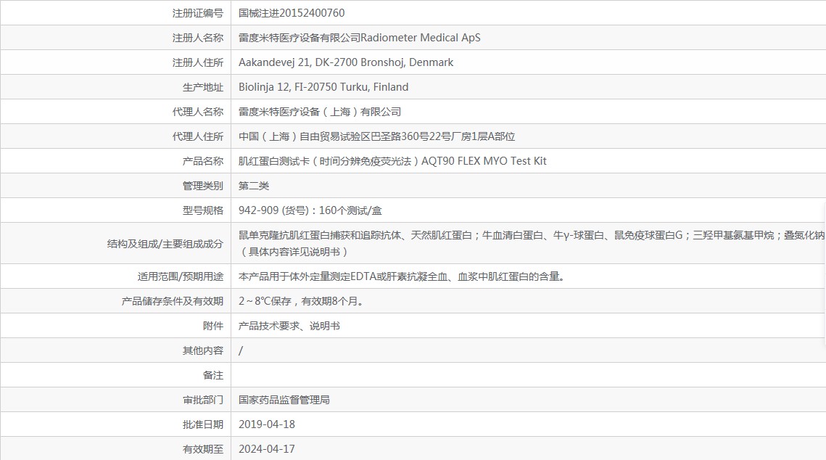Select attachment value 产品技术要求、说明书
The width and height of the screenshot is (826, 460).
click(289, 326)
